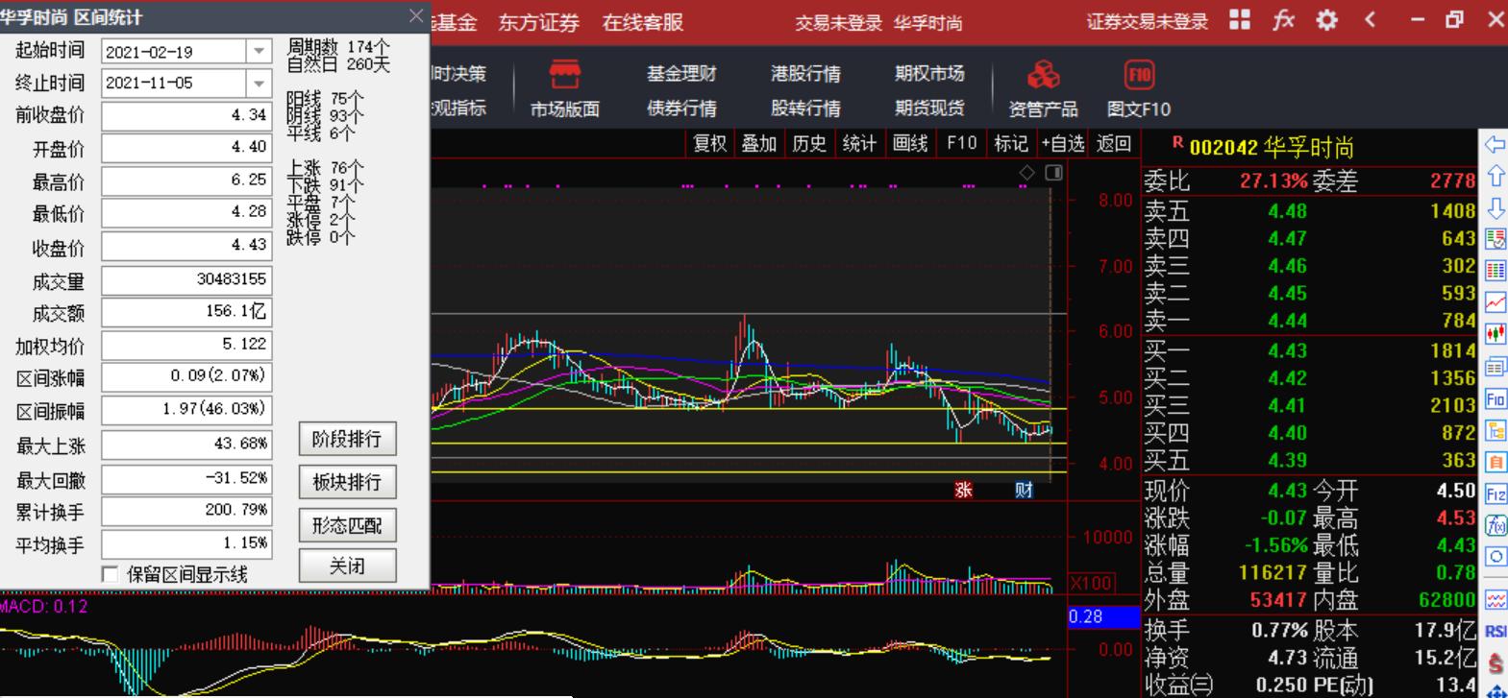Open the blue grid table sidebar icon
Viewport: 1508px width, 698px height.
[1496, 271]
